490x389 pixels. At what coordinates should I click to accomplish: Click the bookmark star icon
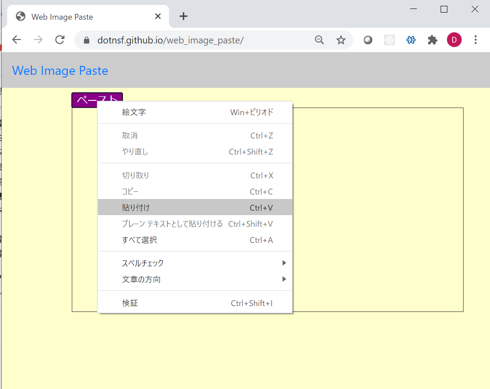[x=341, y=40]
